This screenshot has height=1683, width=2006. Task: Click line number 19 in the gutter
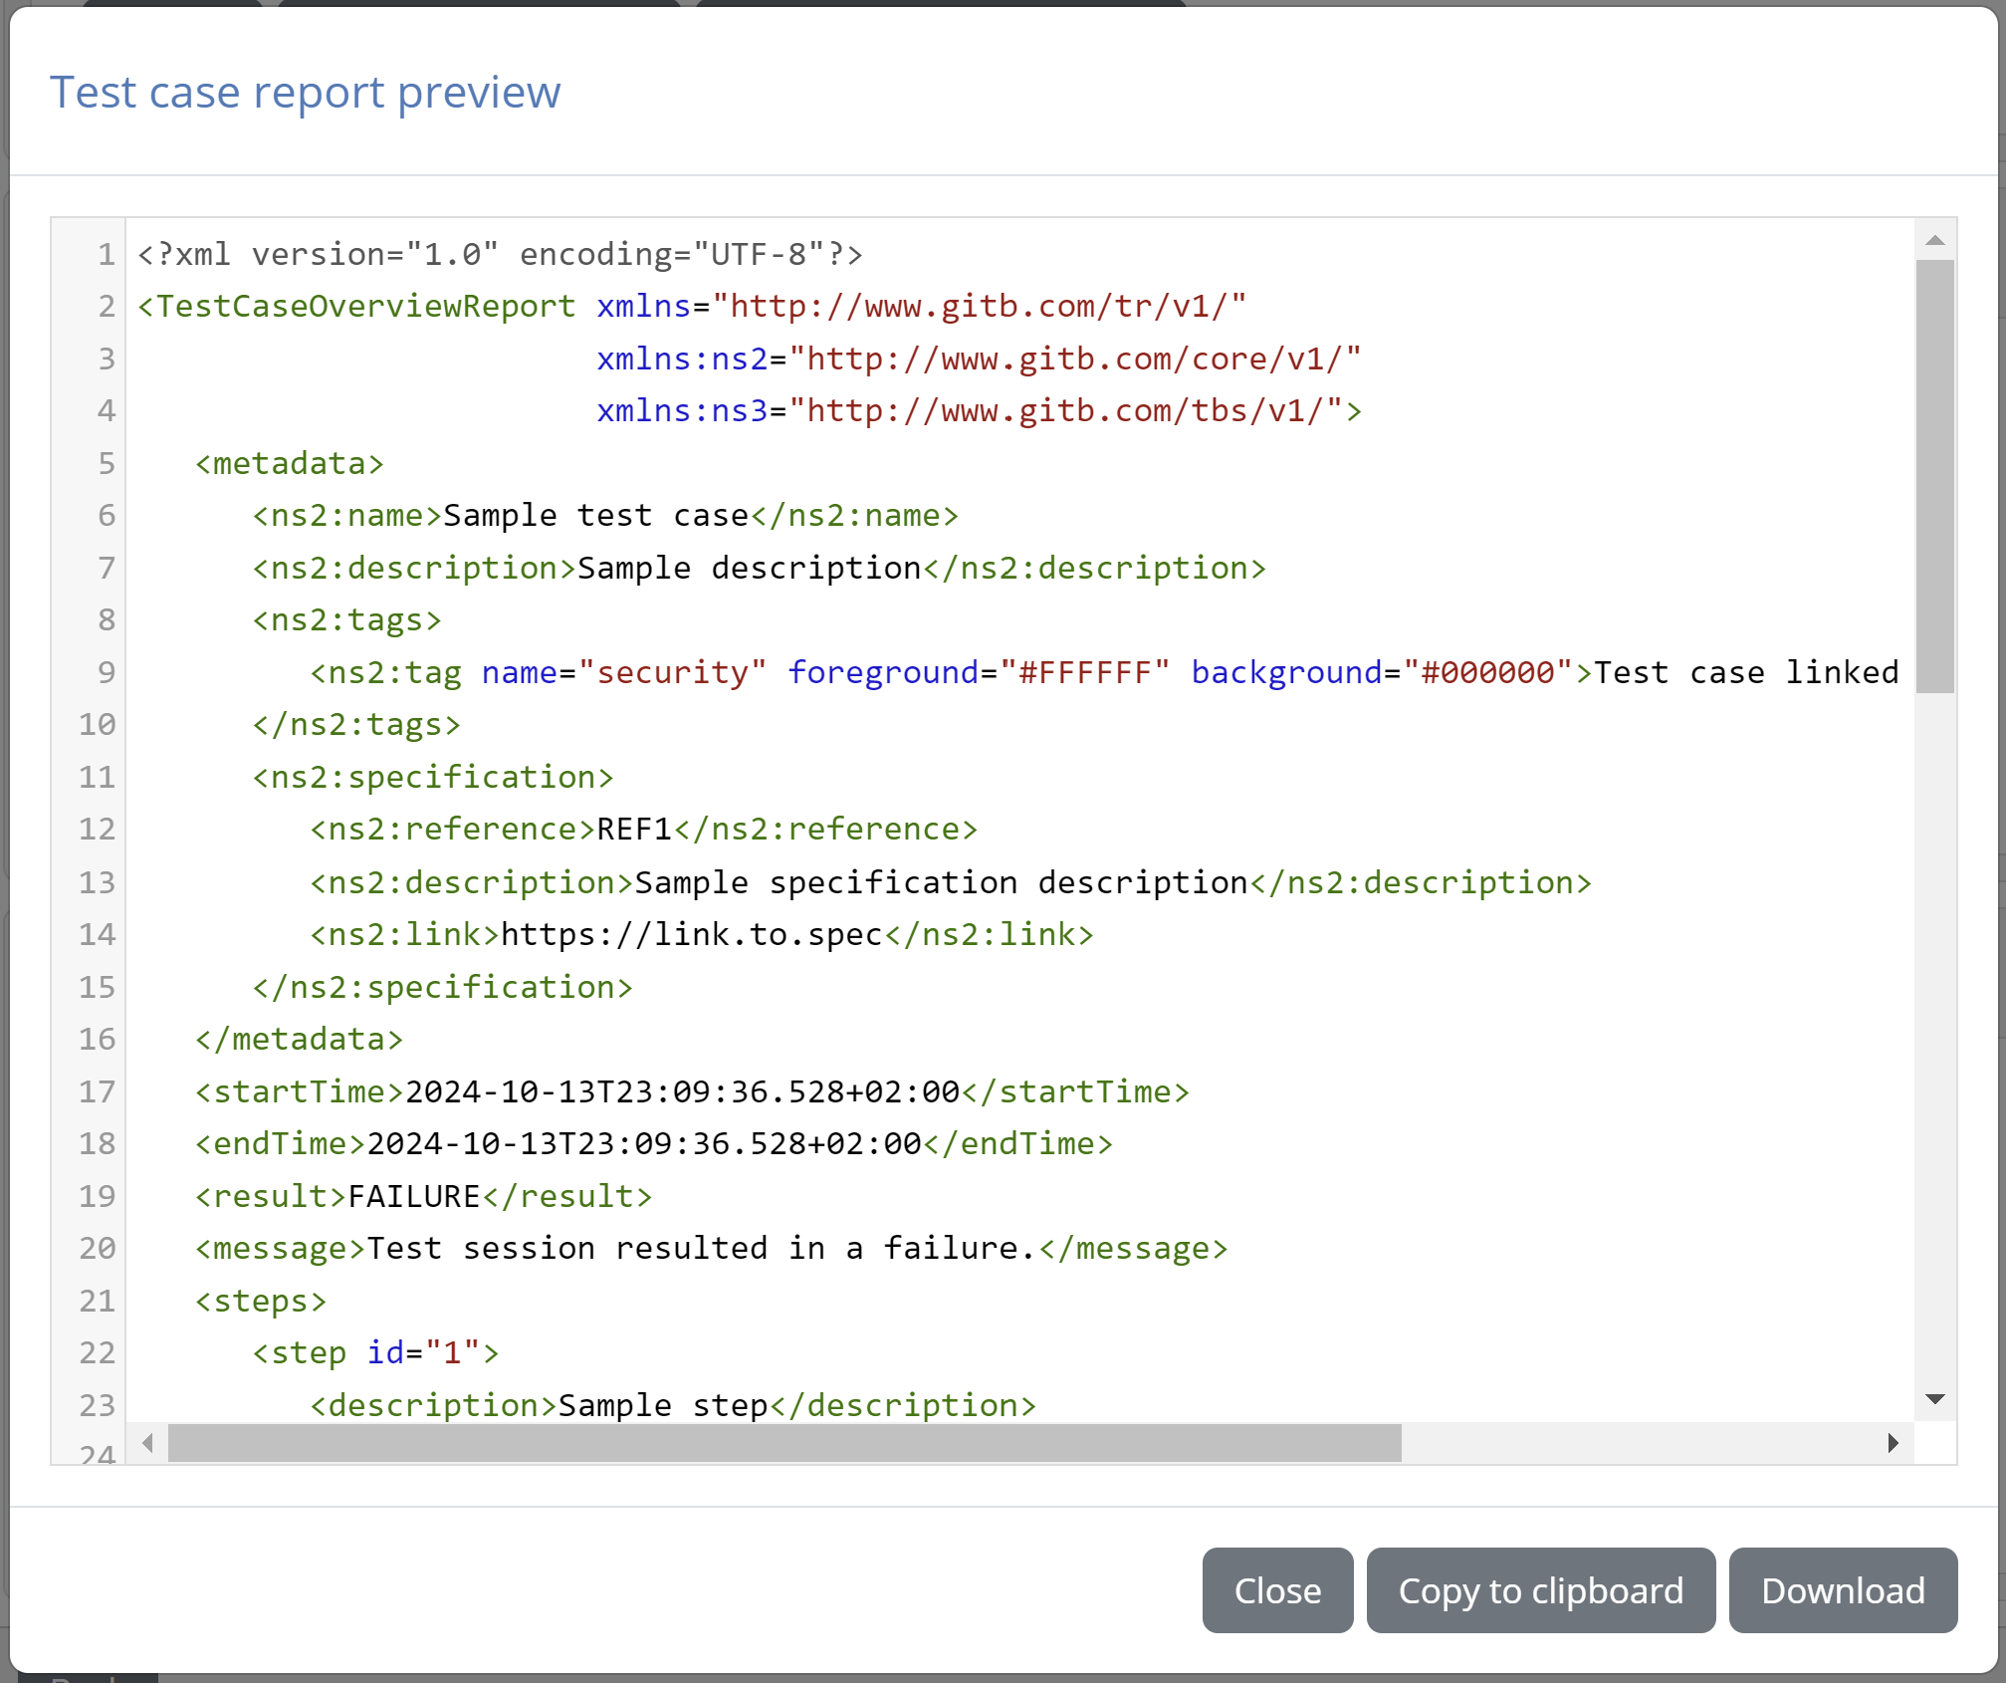pyautogui.click(x=98, y=1196)
